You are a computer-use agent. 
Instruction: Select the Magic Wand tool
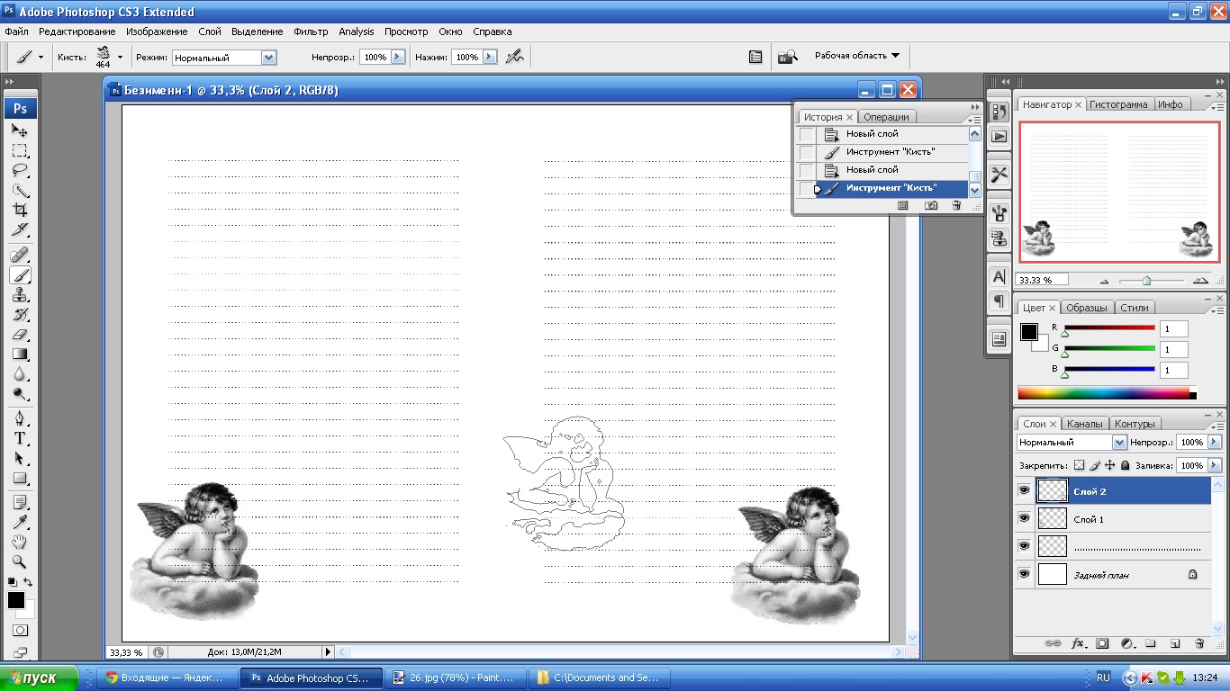[20, 190]
